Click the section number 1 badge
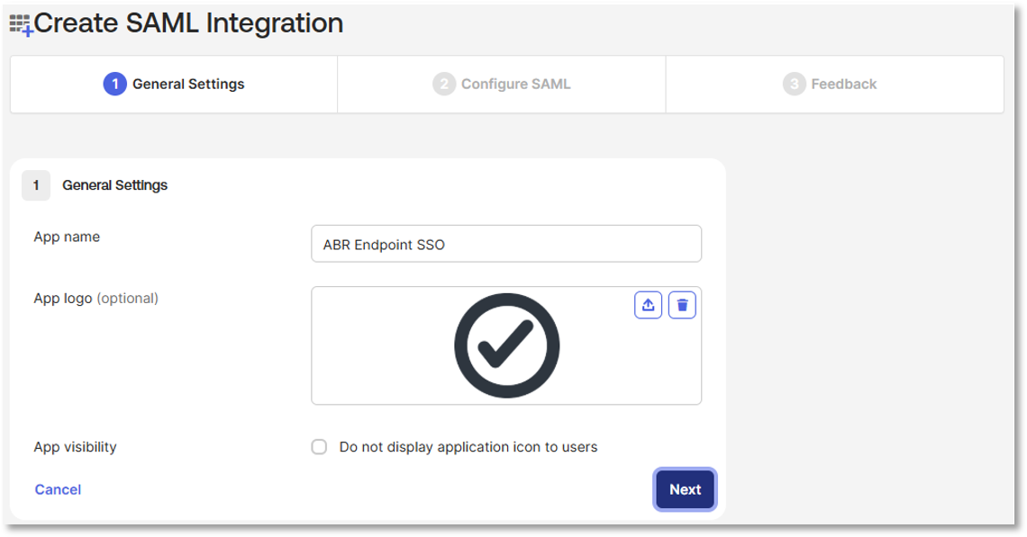The width and height of the screenshot is (1027, 537). click(36, 185)
